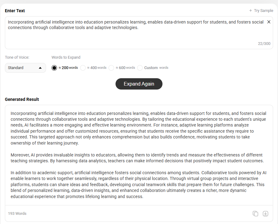Click the 193 Words count label
Viewport: 278px width, 224px height.
(x=17, y=214)
